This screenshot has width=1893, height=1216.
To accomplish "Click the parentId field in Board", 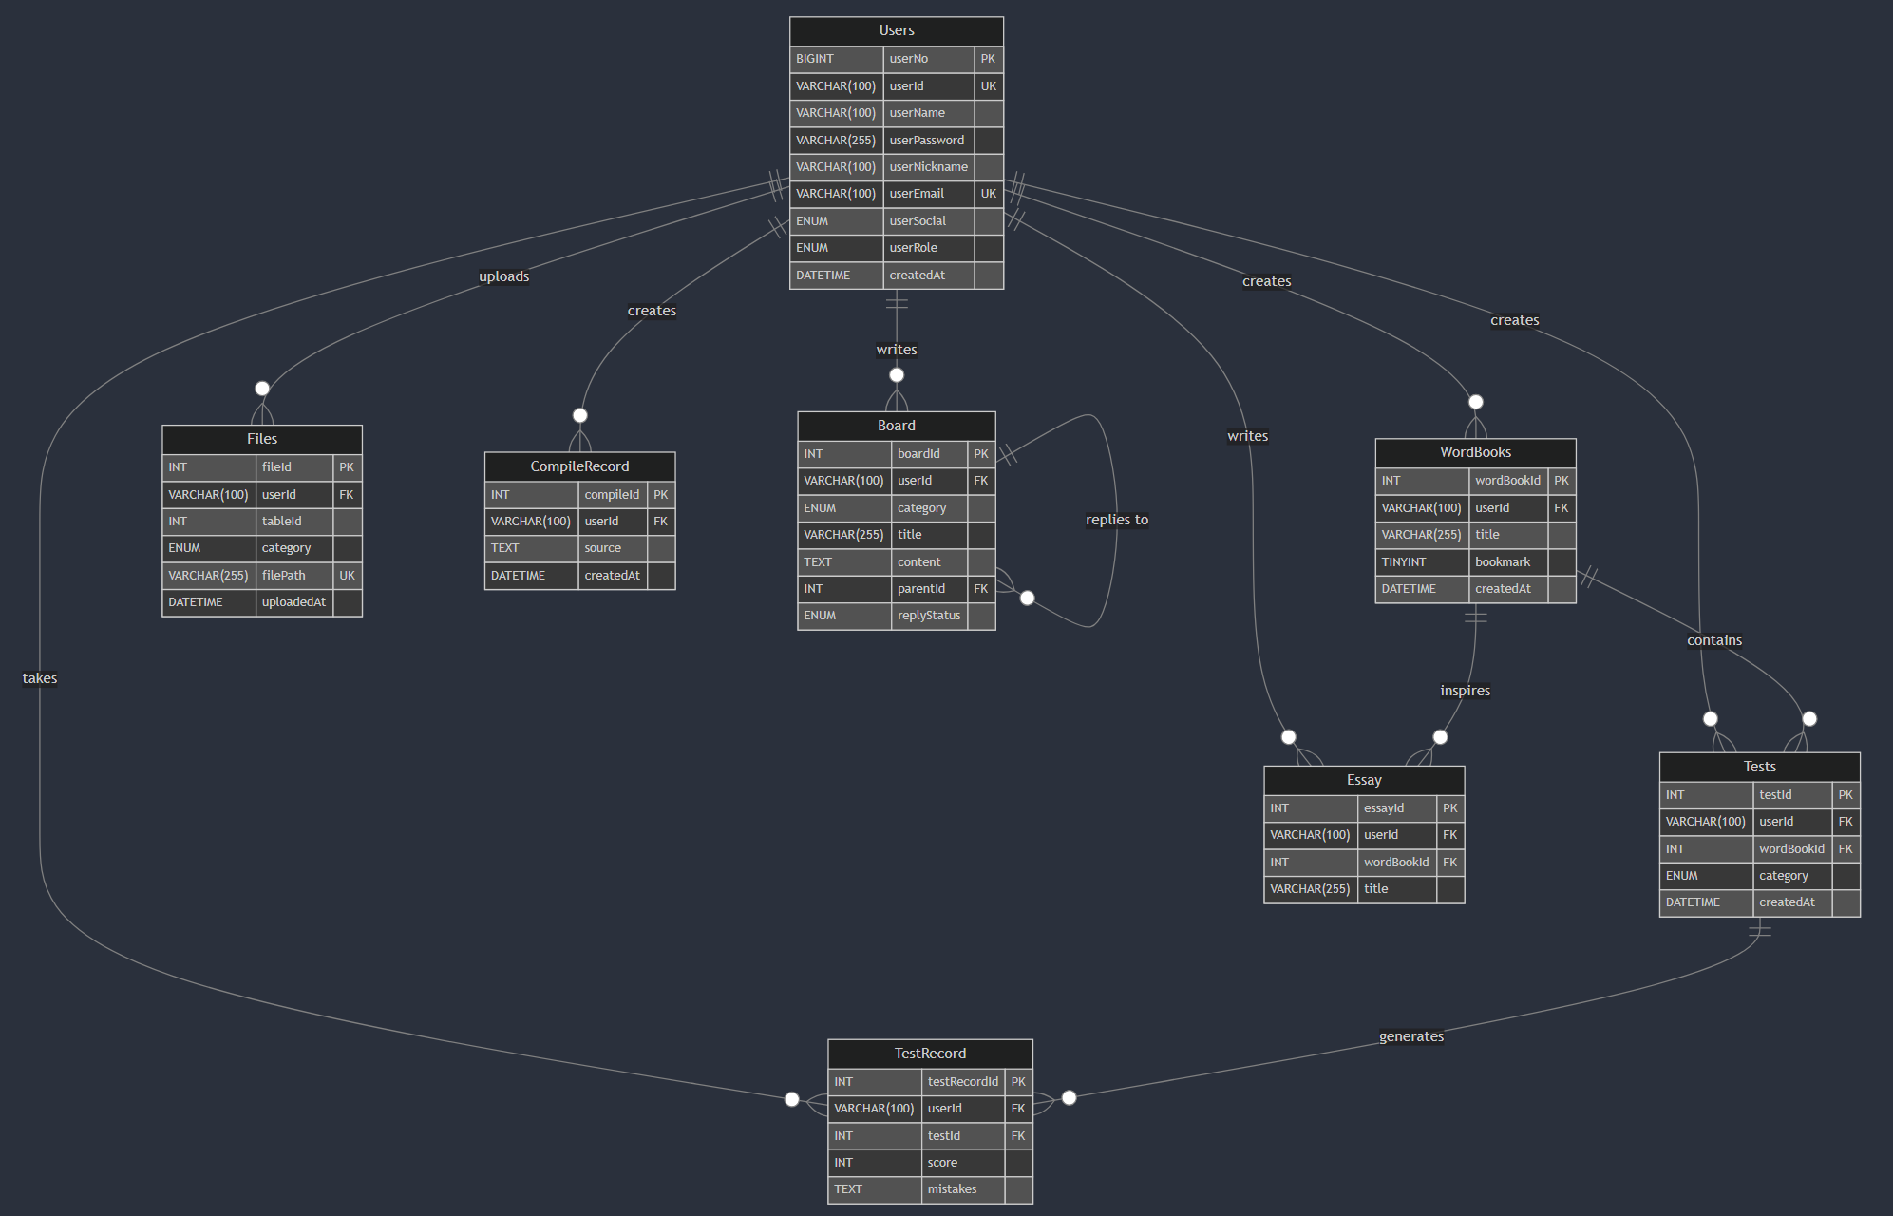I will pos(920,589).
